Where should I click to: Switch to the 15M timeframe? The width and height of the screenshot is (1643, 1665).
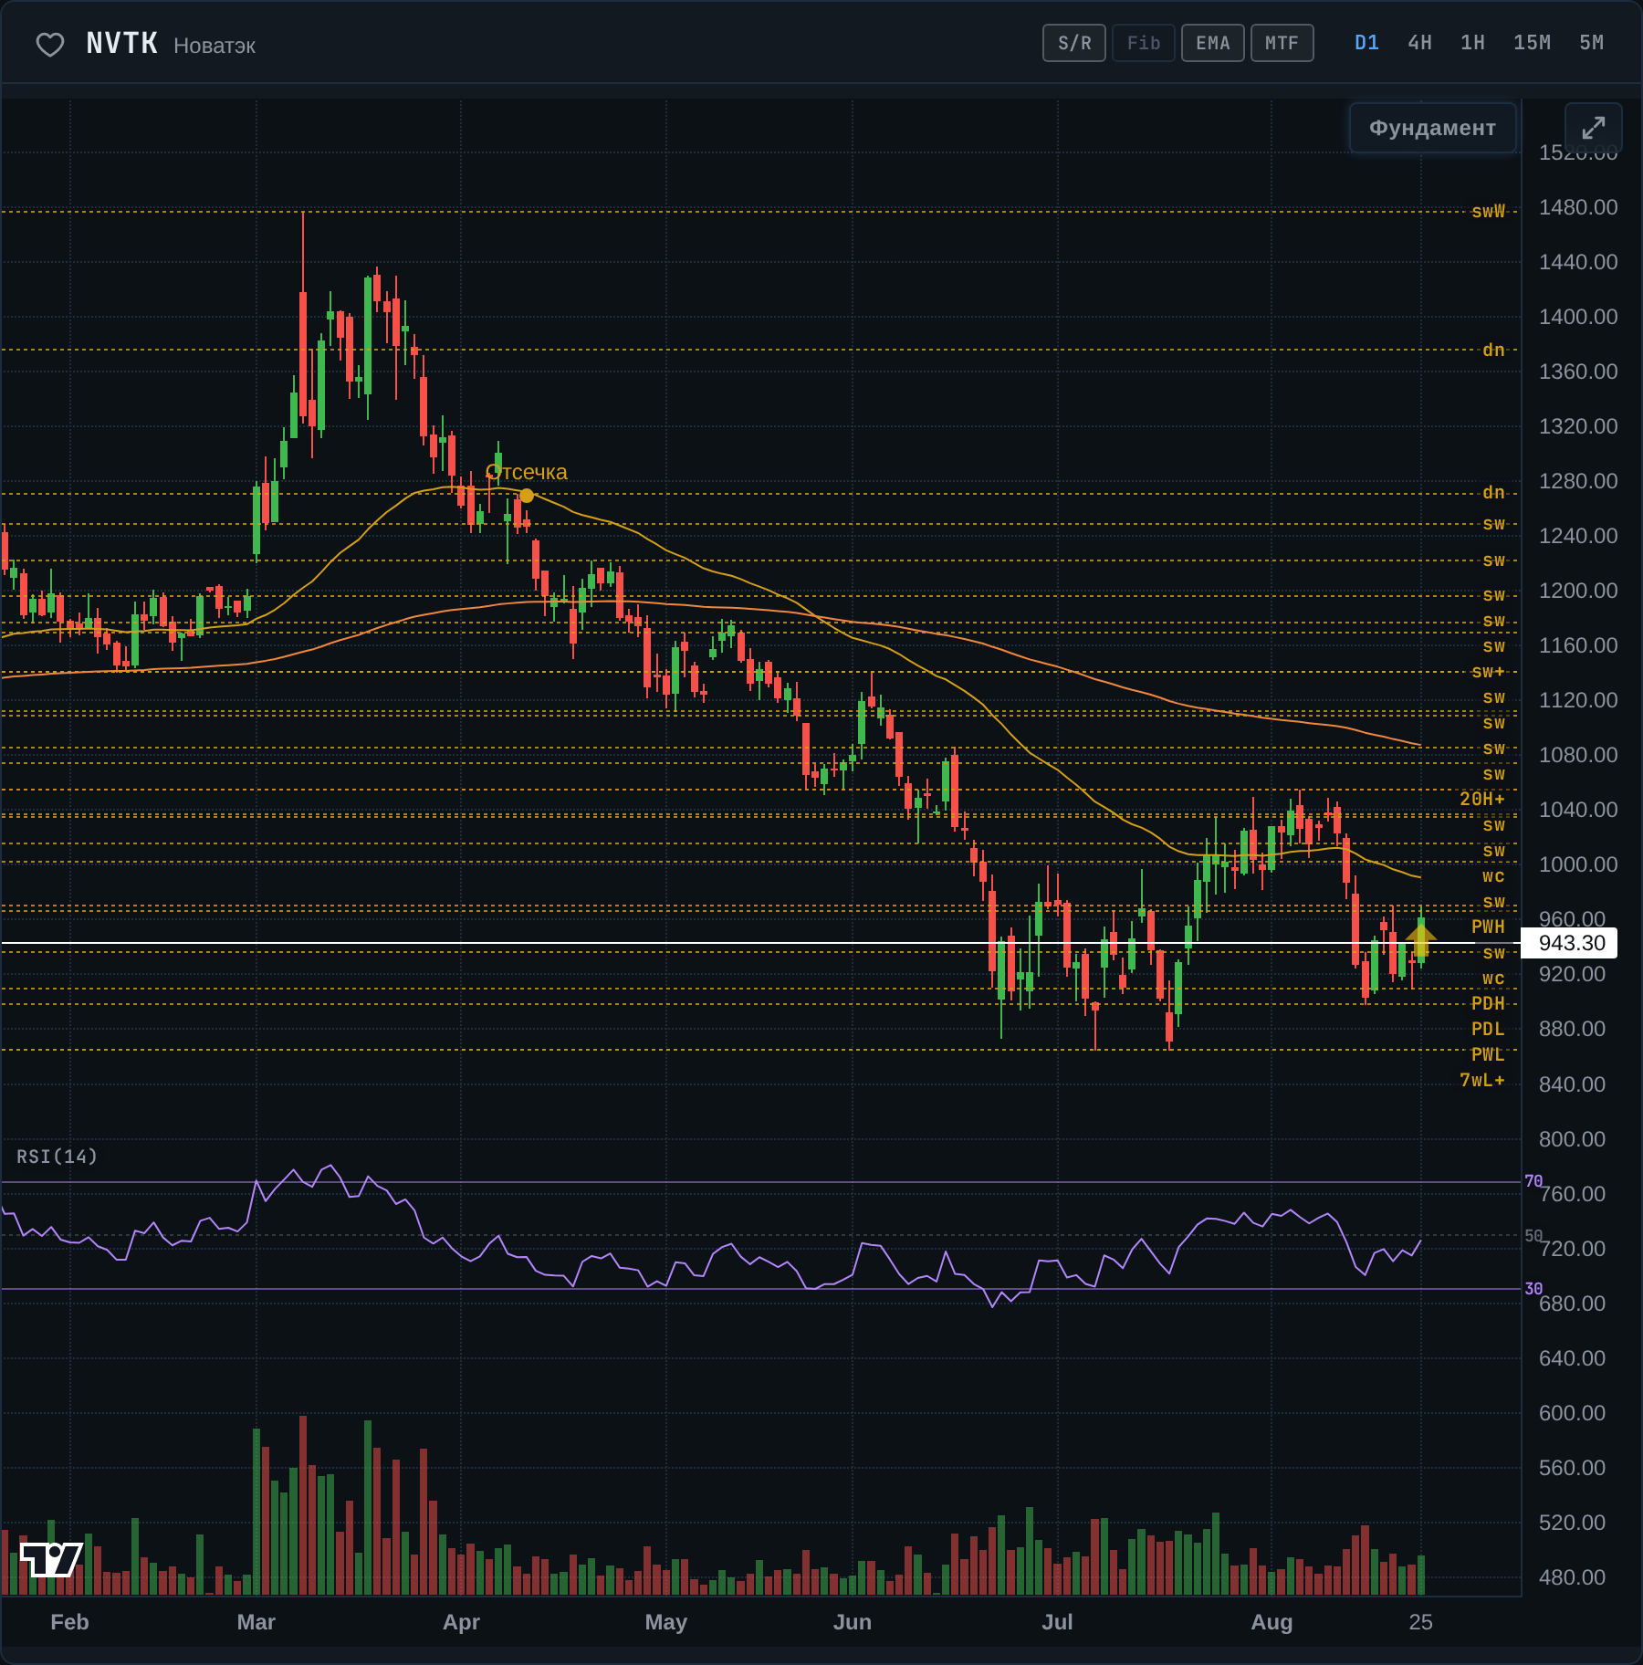pyautogui.click(x=1532, y=43)
